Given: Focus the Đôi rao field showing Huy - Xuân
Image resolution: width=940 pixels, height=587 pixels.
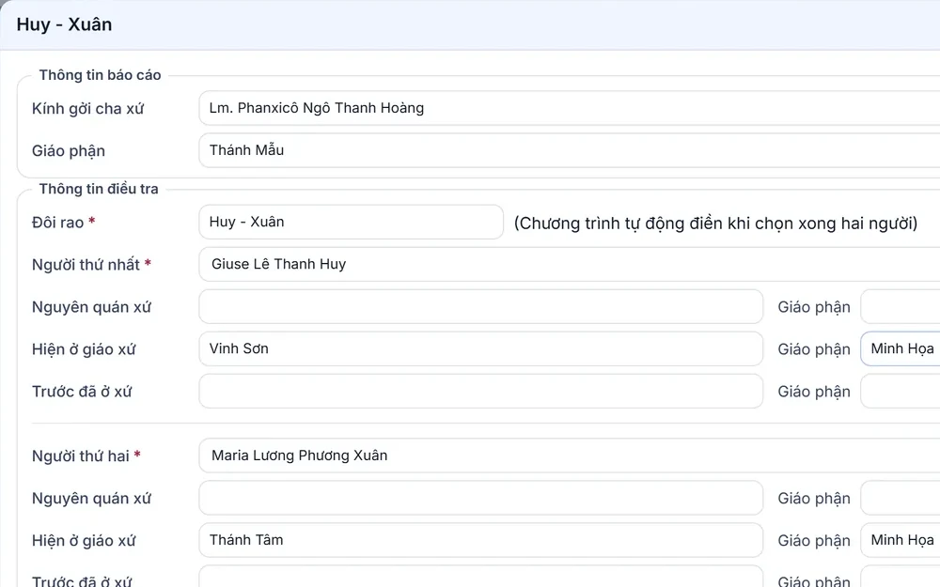Looking at the screenshot, I should (x=352, y=223).
